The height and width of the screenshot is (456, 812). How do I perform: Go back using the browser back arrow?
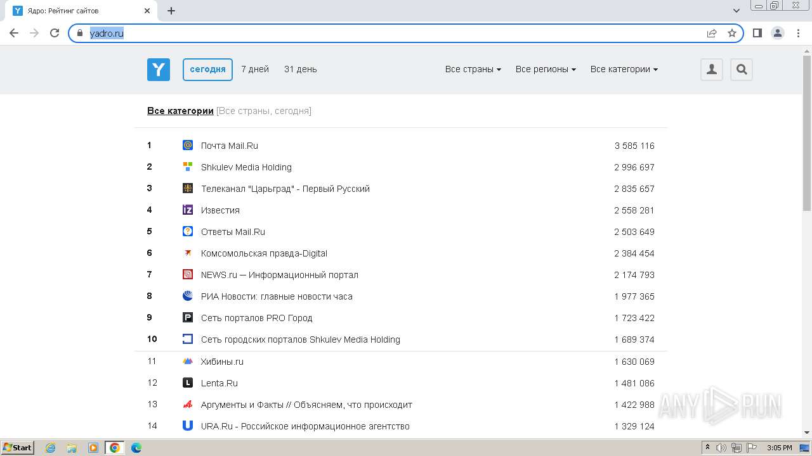(14, 33)
